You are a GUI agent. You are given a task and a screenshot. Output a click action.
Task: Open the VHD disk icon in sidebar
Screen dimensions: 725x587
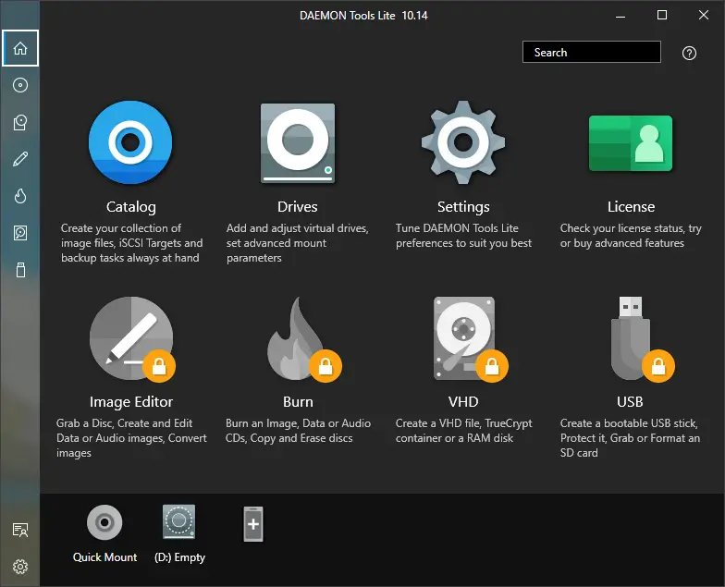pyautogui.click(x=20, y=233)
